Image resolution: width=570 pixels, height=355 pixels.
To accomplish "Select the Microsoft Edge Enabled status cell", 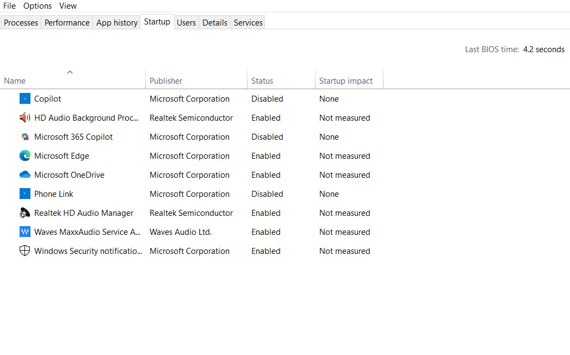I will (266, 155).
